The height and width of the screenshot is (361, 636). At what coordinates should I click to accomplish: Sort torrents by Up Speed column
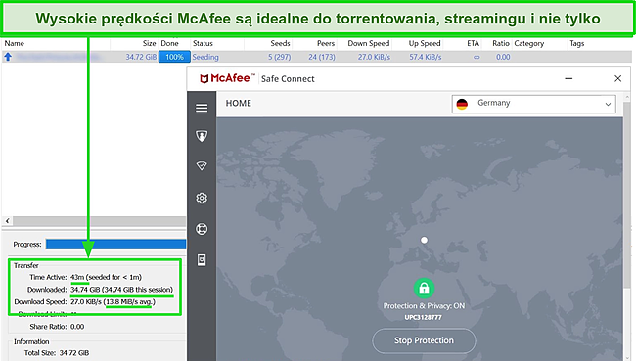[425, 43]
